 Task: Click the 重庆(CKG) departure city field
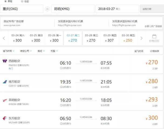click(x=22, y=9)
